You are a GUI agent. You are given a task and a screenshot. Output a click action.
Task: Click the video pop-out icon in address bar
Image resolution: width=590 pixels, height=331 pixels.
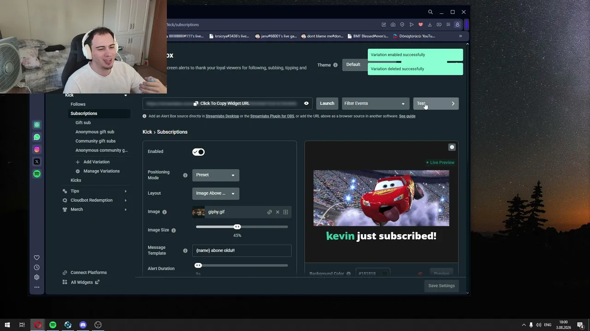[439, 24]
